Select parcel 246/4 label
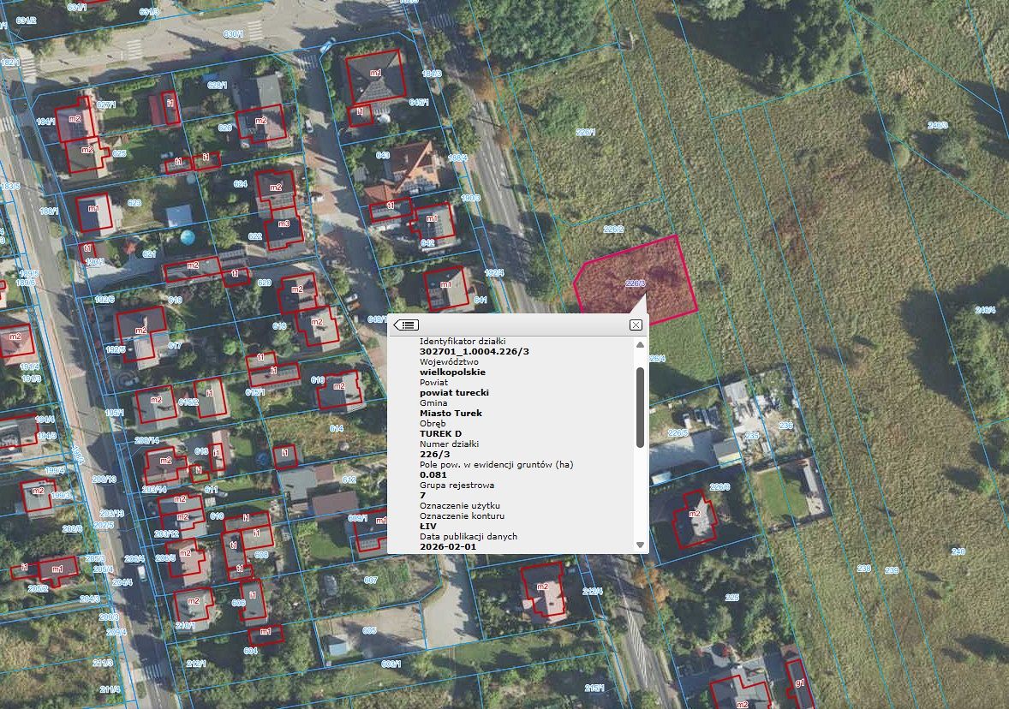1009x709 pixels. point(984,310)
